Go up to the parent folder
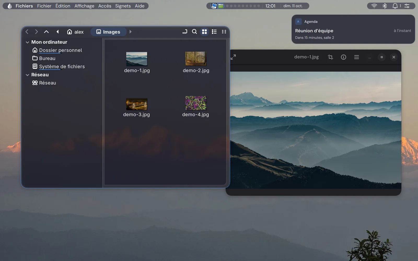418x261 pixels. coord(46,32)
